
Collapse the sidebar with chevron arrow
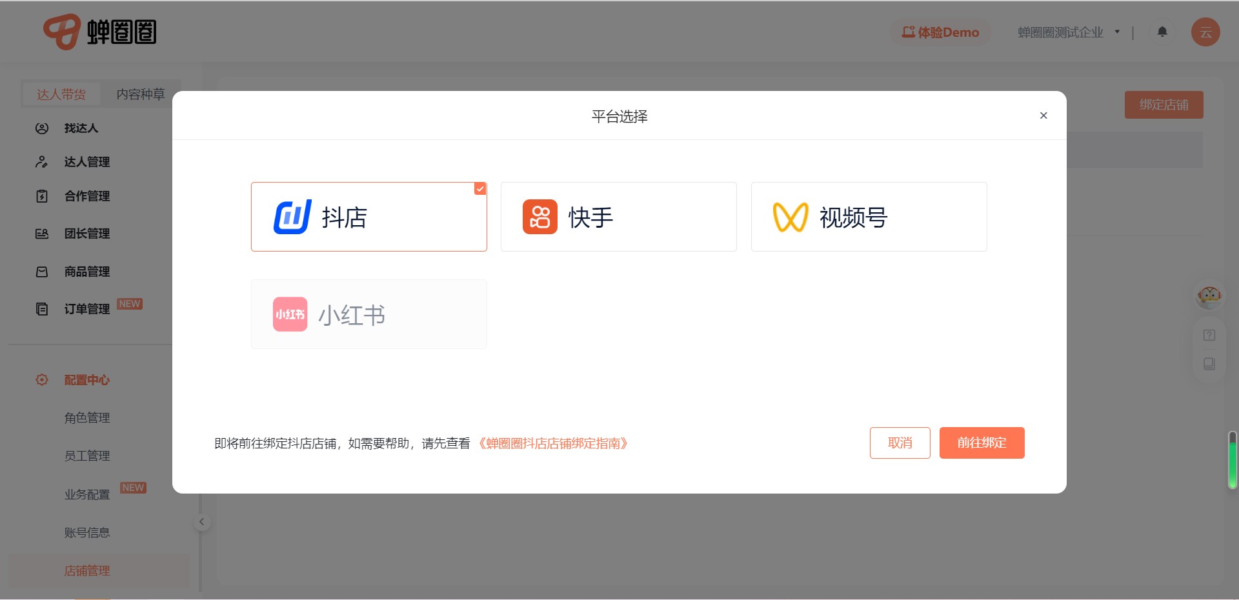(x=201, y=522)
